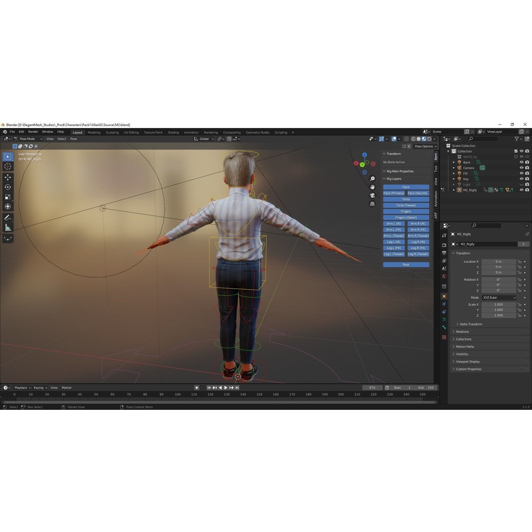The image size is (532, 532).
Task: Click the hand pan view gizmo
Action: [372, 187]
